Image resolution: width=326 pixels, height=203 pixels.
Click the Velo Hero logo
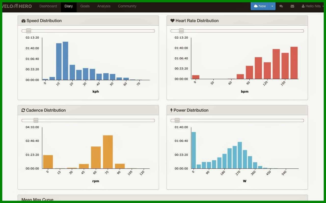coord(17,6)
